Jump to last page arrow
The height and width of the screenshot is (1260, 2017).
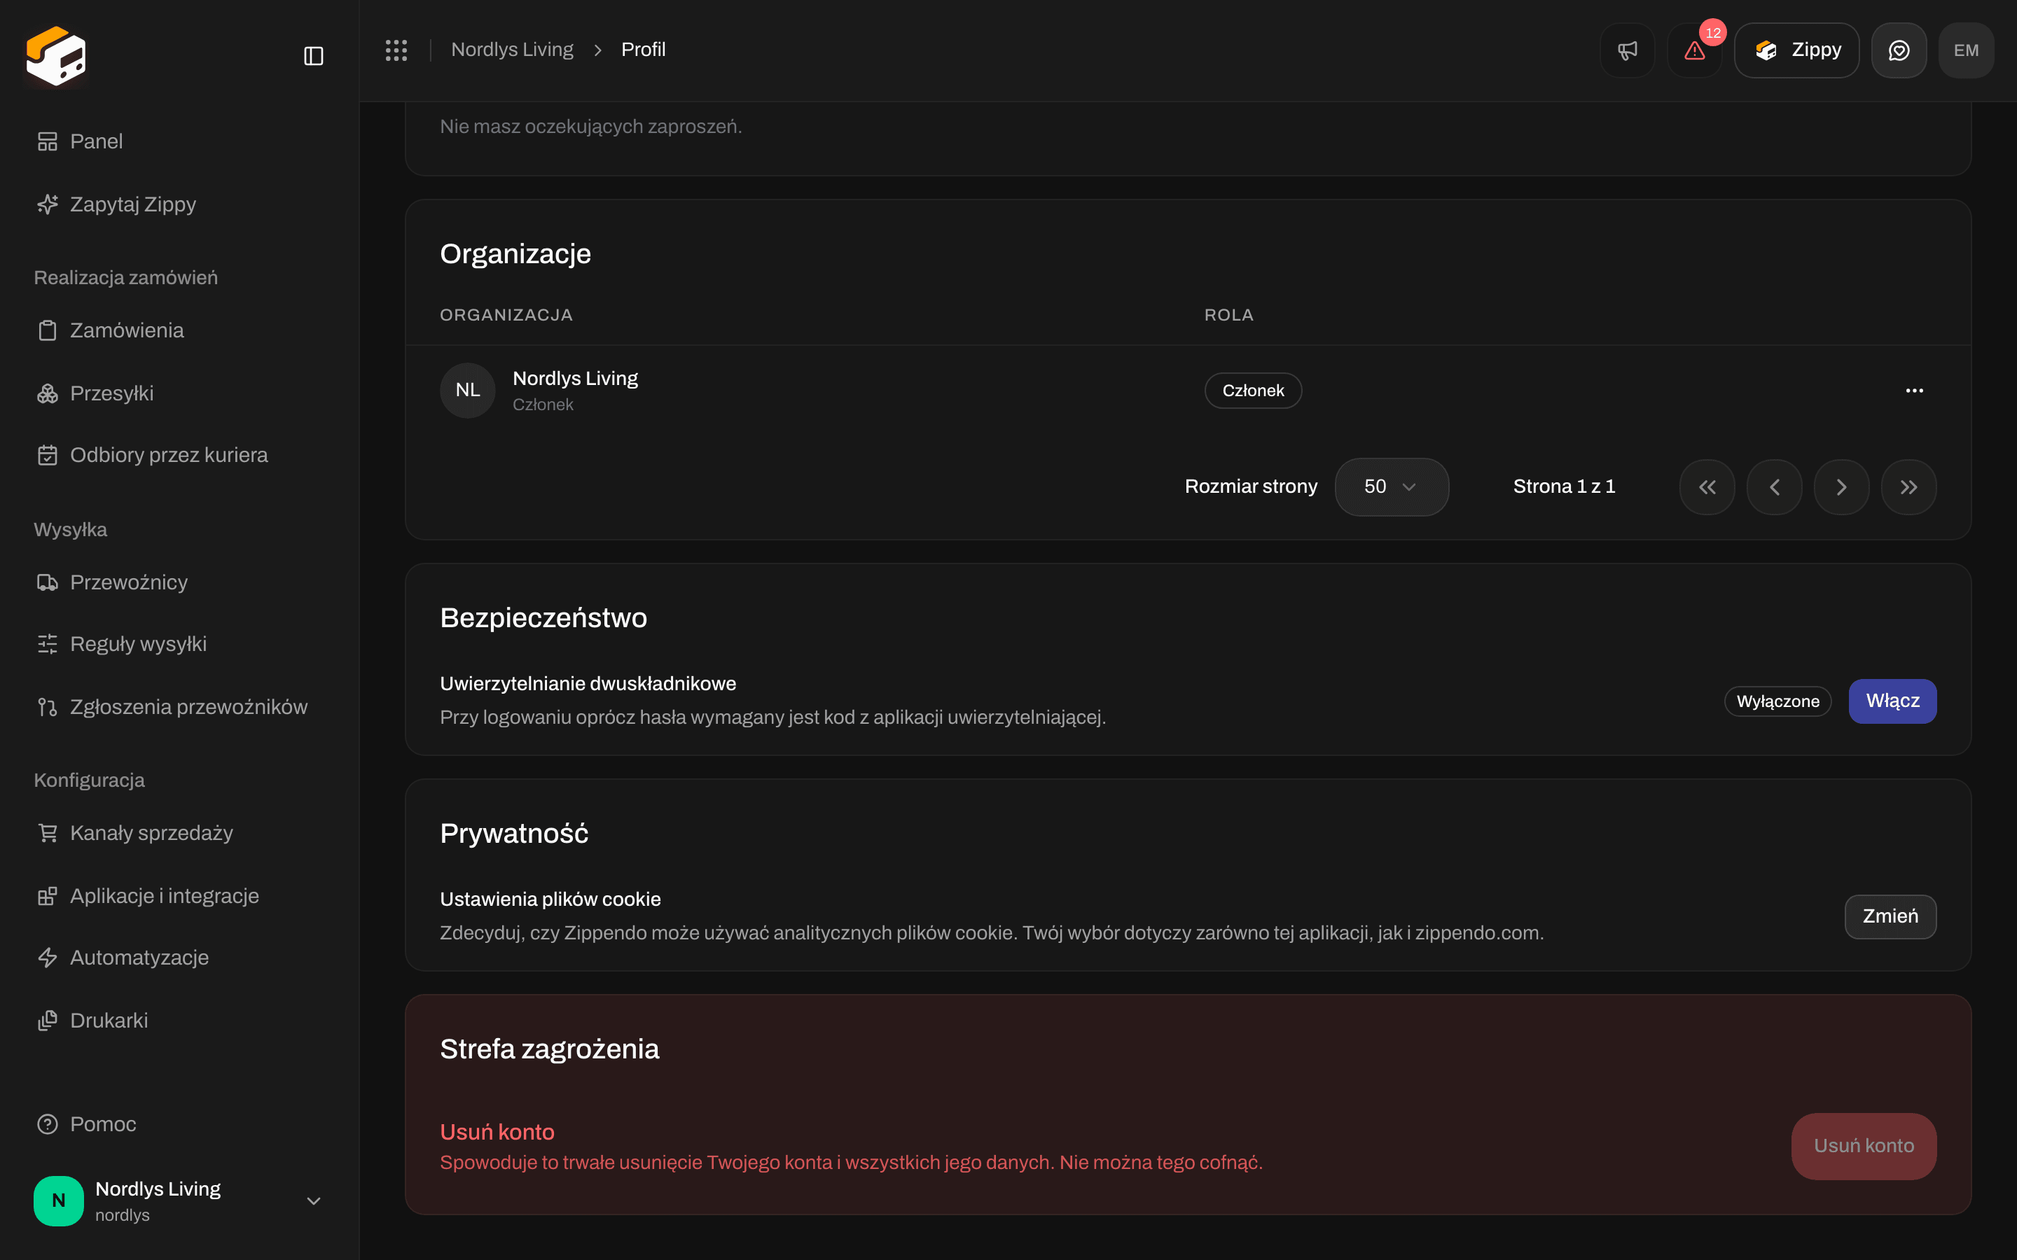[1908, 486]
